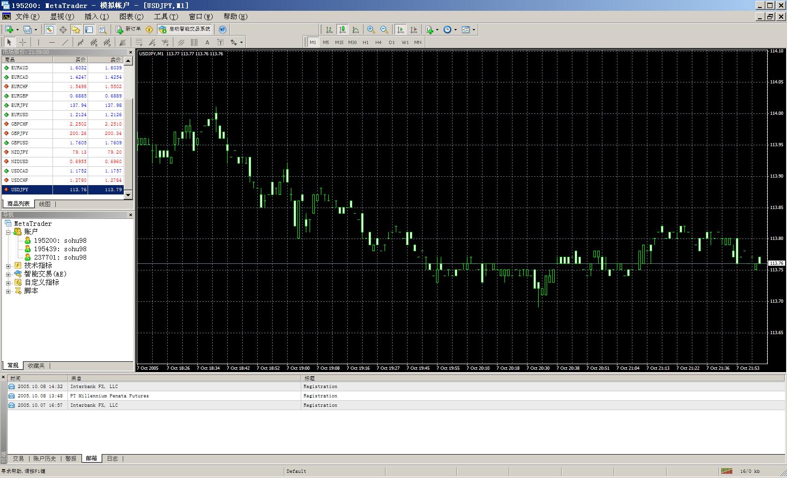The image size is (787, 478).
Task: Switch to the 账户历史 tab
Action: [x=45, y=458]
